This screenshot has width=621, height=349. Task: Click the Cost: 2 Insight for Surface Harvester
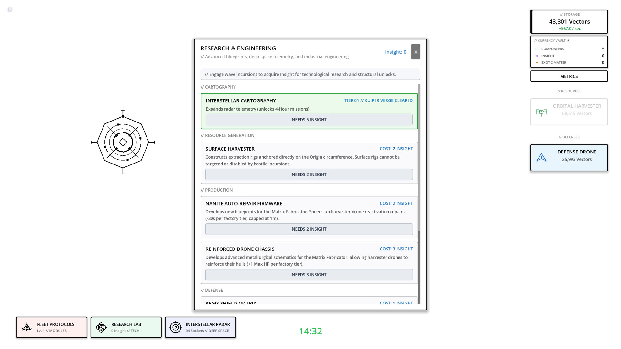[396, 149]
